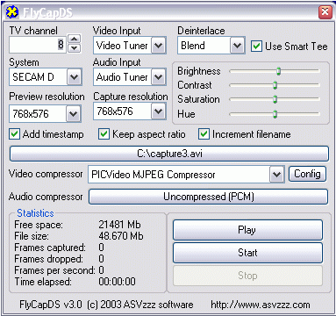
Task: Click the Contrast slider handle
Action: click(275, 85)
